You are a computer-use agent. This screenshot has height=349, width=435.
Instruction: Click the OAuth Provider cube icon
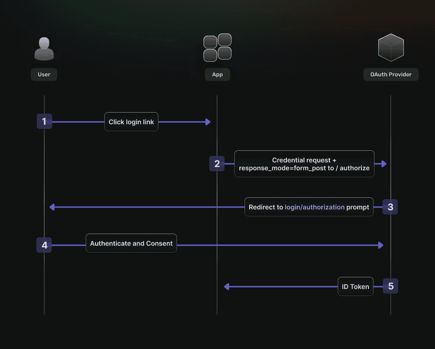pos(391,47)
